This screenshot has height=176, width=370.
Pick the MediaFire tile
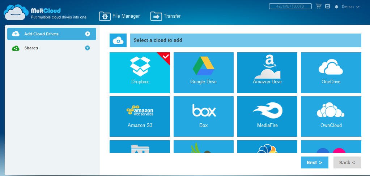pos(267,116)
